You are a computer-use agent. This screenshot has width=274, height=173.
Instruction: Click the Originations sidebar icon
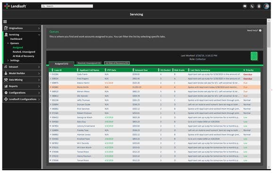(6, 28)
